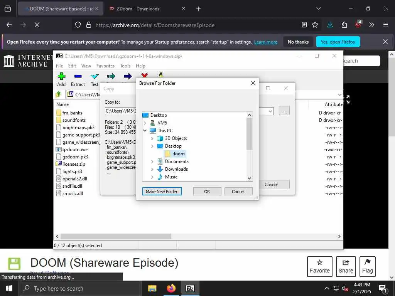Open the View menu in 7-Zip
The height and width of the screenshot is (296, 395).
(x=86, y=66)
